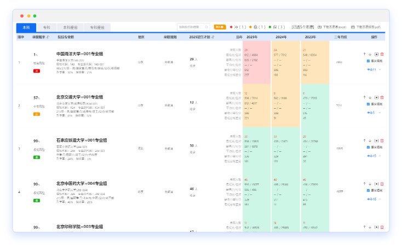This screenshot has width=402, height=248.
Task: Click the insert icon in 石家庄铁道大学 row
Action: pos(376,140)
